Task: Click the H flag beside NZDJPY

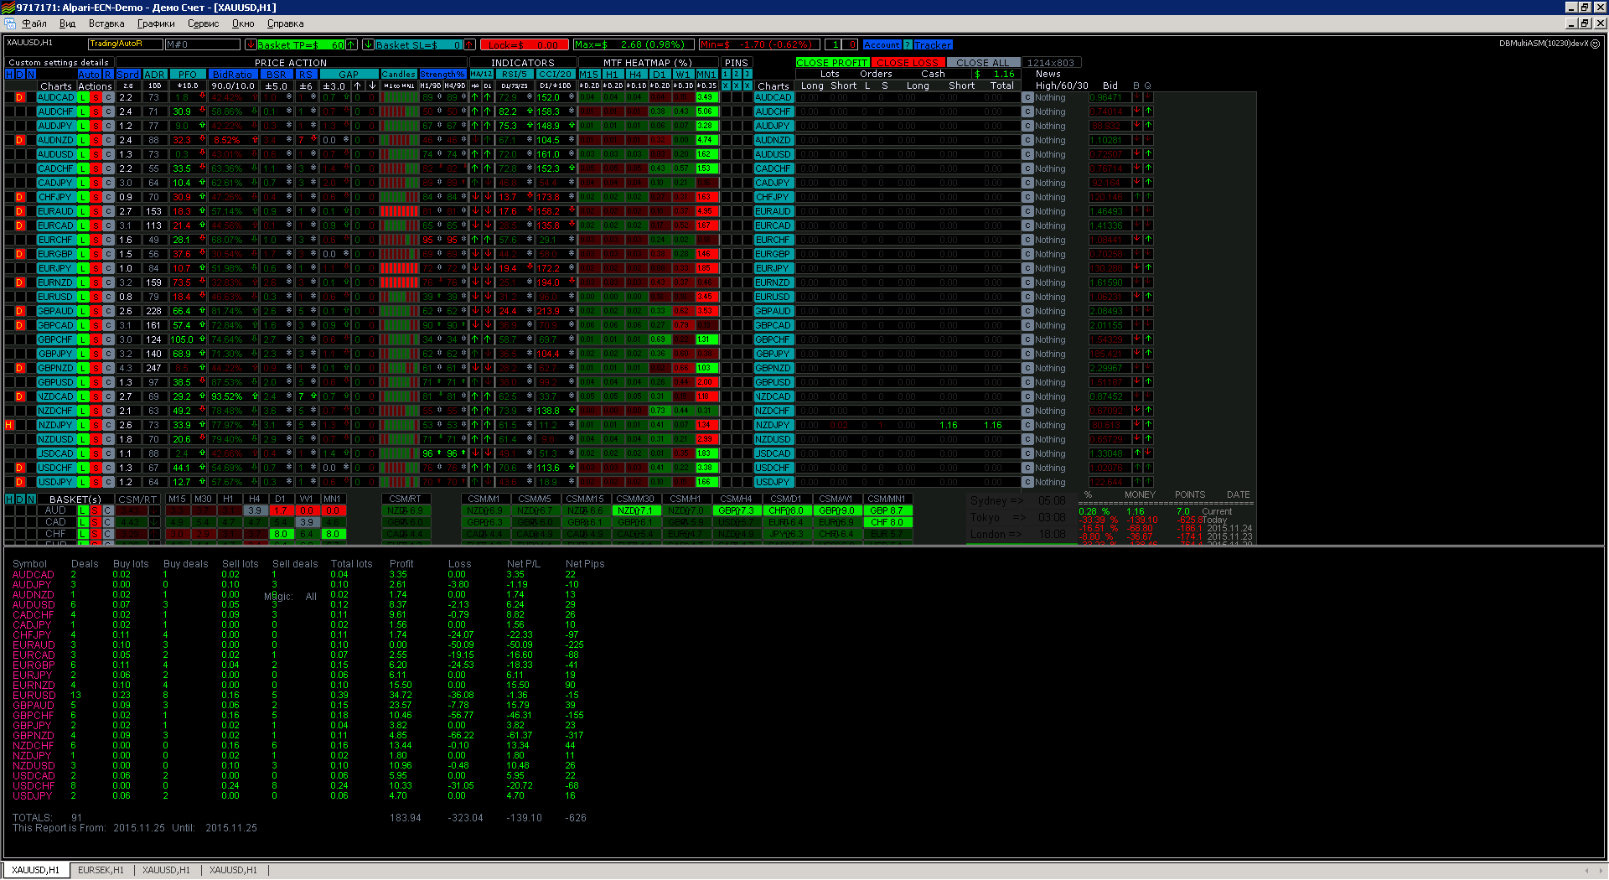Action: point(9,425)
